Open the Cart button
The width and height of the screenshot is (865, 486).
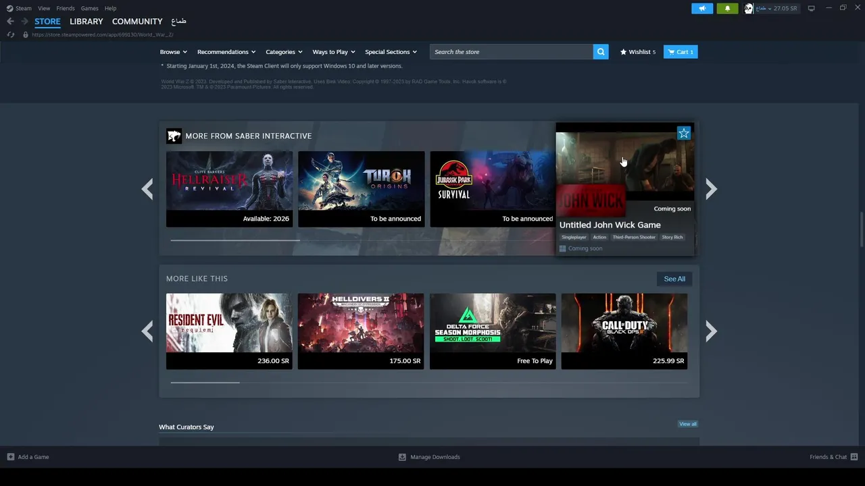pos(681,52)
